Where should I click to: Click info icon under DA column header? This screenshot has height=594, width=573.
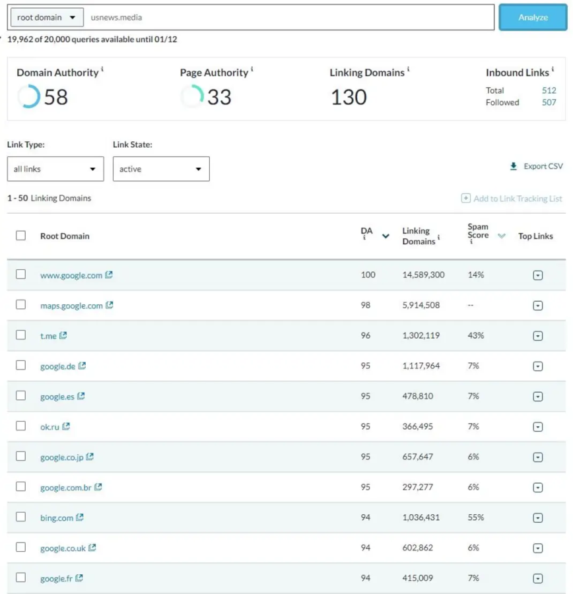click(364, 238)
